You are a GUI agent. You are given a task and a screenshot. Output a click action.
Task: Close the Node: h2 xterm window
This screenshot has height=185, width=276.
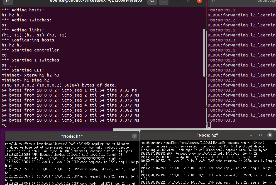click(270, 135)
